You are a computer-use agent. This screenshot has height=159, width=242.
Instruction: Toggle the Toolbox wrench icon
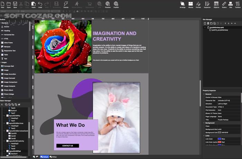click(x=238, y=4)
